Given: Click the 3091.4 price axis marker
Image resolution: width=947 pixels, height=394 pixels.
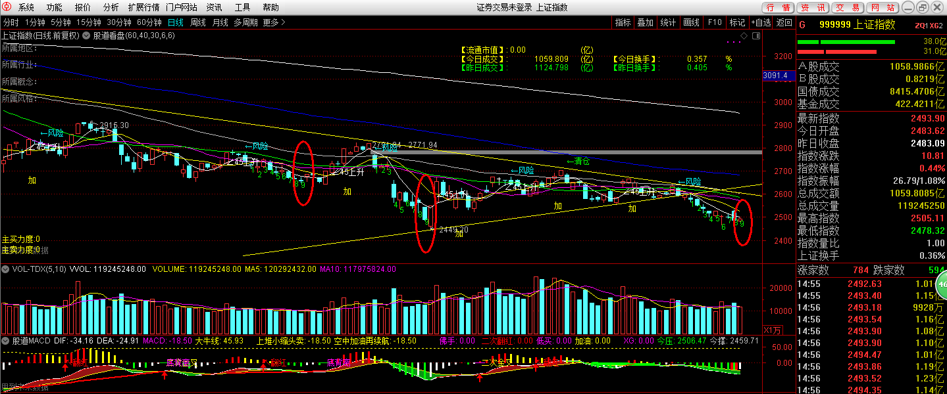Looking at the screenshot, I should point(775,76).
